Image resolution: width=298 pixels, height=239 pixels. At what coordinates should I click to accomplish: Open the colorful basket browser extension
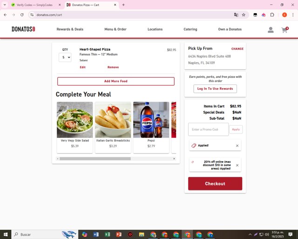264,15
